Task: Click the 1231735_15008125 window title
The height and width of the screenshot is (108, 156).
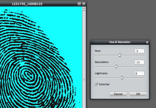Action: (x=27, y=4)
